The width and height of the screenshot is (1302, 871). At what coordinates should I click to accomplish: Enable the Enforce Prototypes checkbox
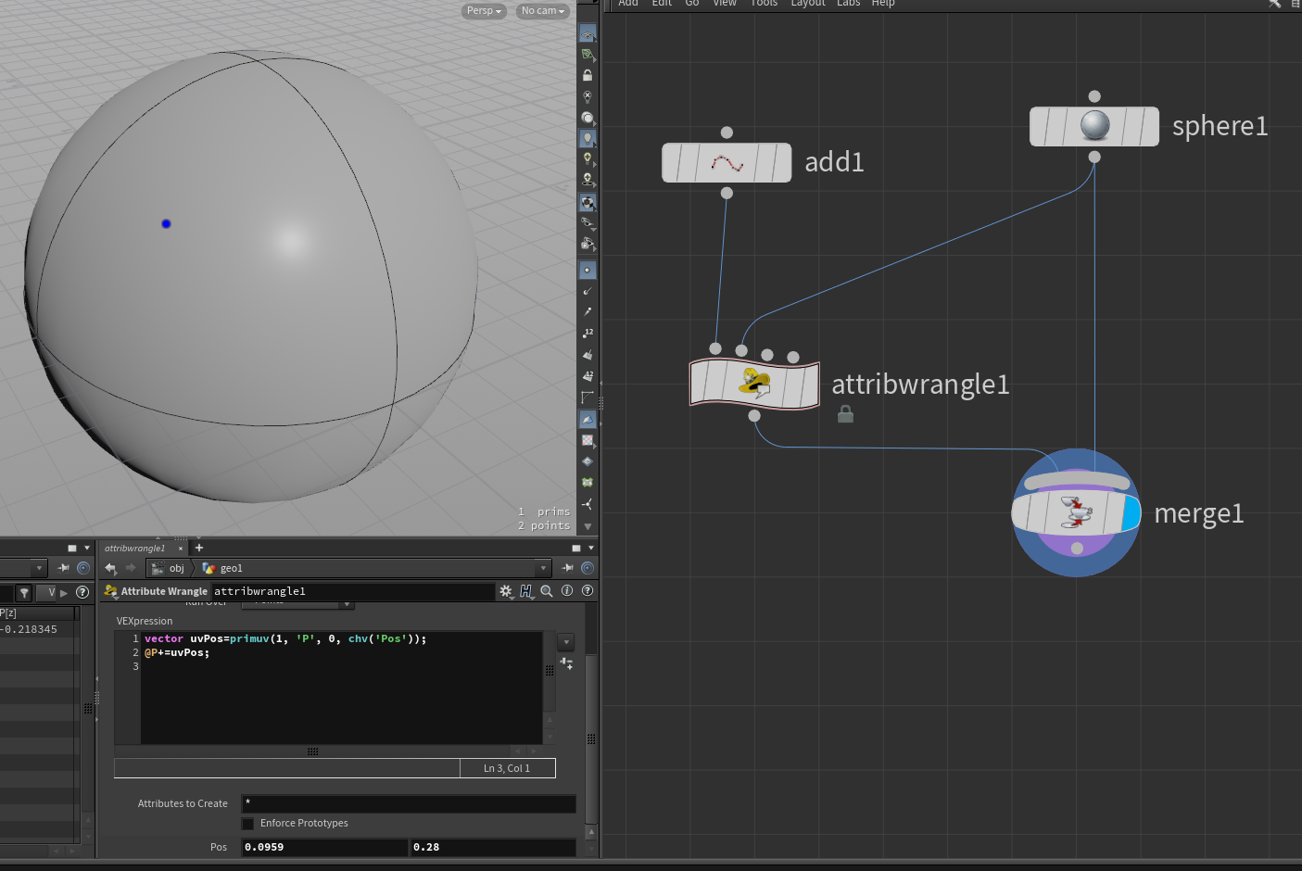[x=248, y=824]
